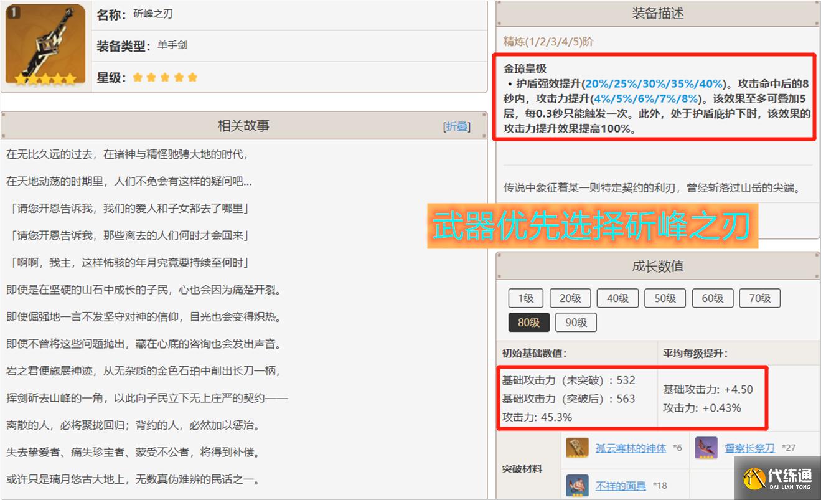Click the 基础攻击力（未突破）：532 value
The height and width of the screenshot is (500, 821).
point(568,380)
